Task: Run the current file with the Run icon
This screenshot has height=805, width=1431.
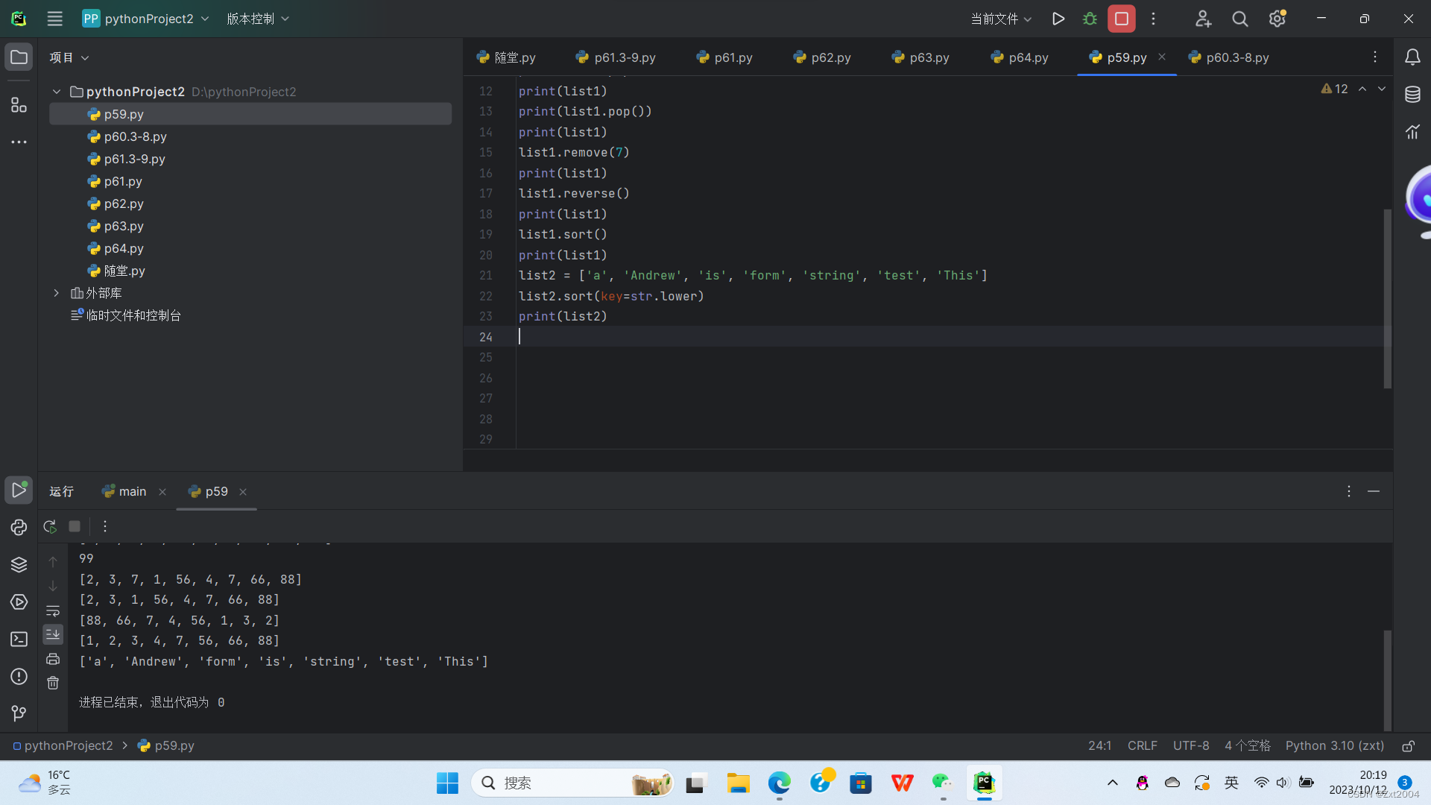Action: click(1058, 19)
